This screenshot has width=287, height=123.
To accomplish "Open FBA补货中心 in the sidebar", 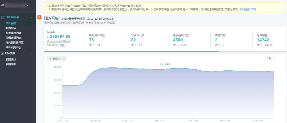I will coord(13,47).
